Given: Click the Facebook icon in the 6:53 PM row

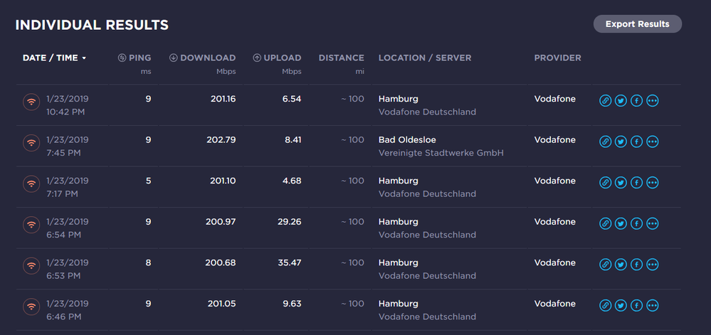Looking at the screenshot, I should [x=637, y=265].
